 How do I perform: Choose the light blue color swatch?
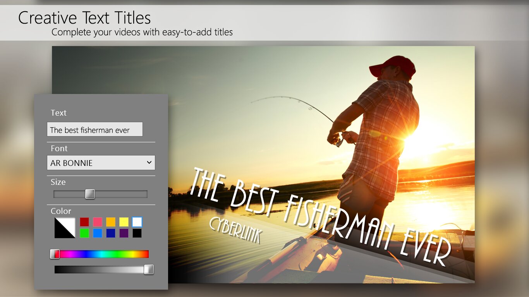click(x=98, y=233)
